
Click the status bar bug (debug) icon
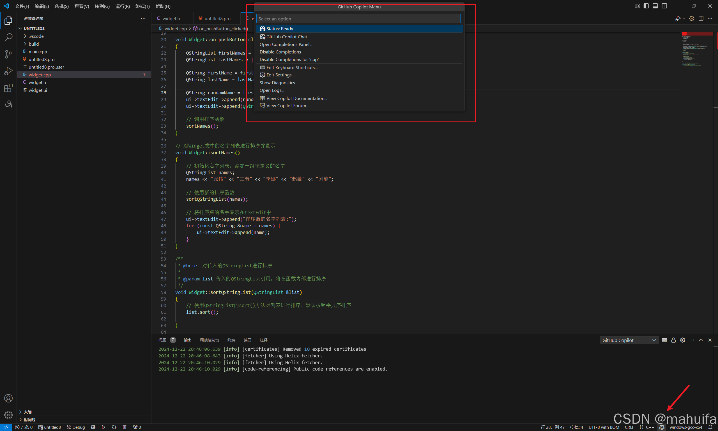[x=114, y=427]
